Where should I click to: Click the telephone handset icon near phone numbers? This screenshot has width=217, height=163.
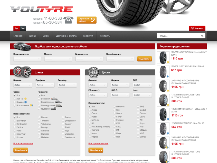point(68,20)
